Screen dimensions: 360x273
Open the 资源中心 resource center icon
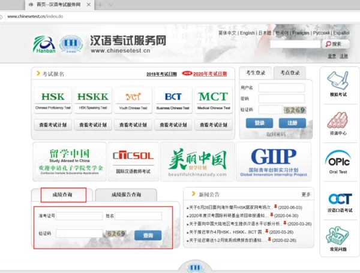338,123
